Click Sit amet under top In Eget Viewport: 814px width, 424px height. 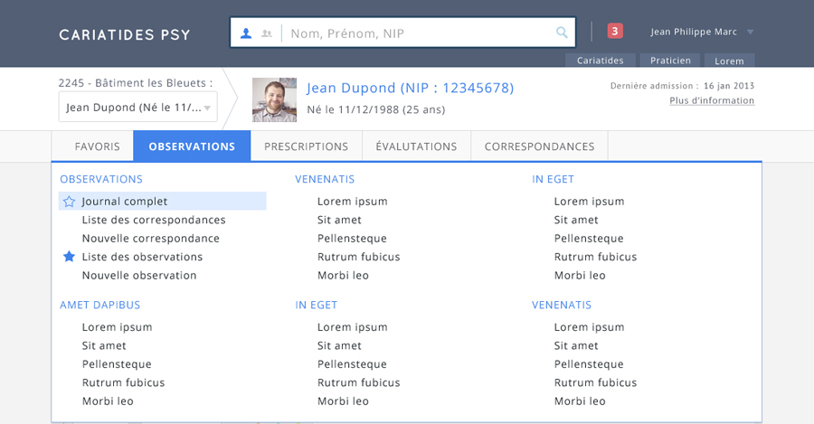point(576,220)
